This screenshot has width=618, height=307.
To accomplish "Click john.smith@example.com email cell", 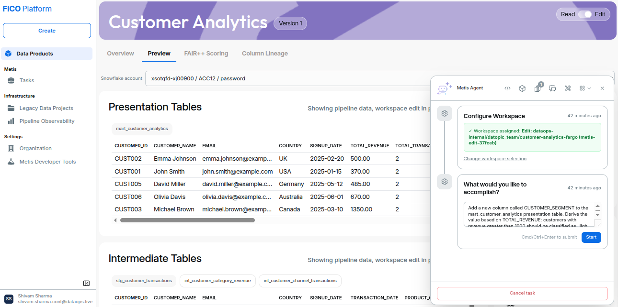I will [x=238, y=171].
